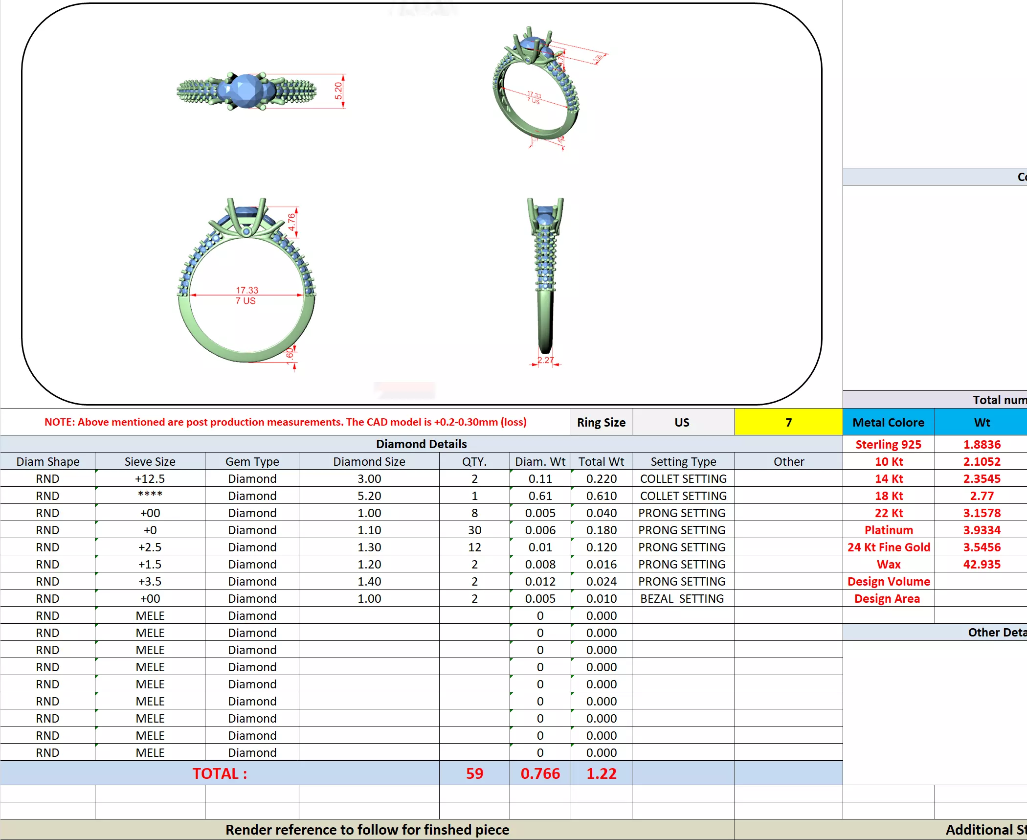Select the BEZAL SETTING cell
The width and height of the screenshot is (1027, 840).
[682, 598]
